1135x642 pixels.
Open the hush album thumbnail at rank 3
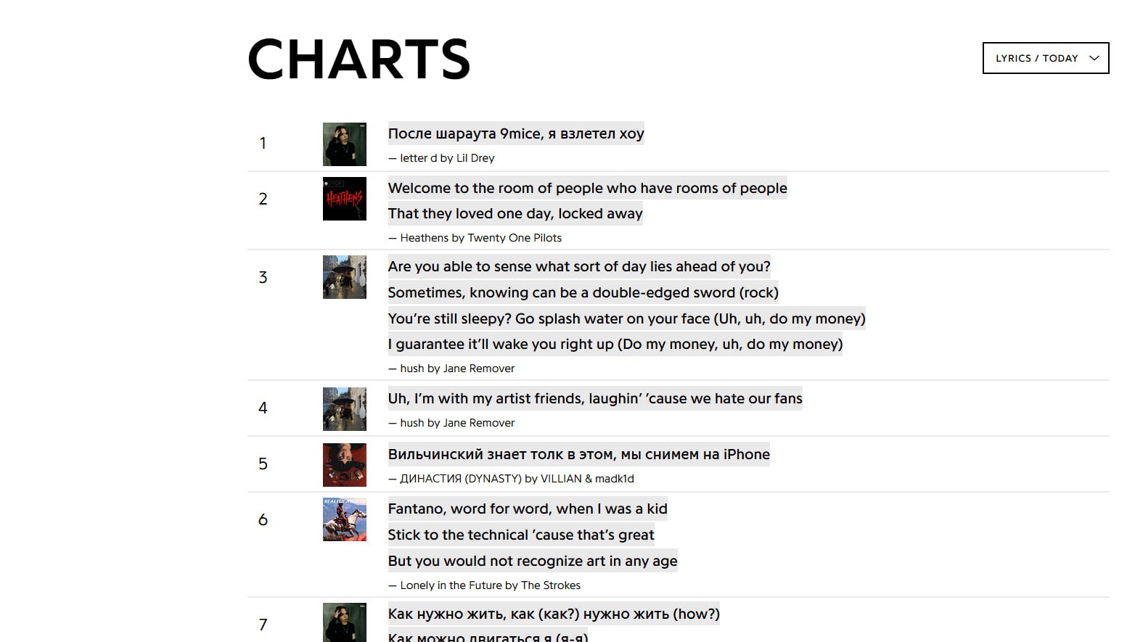(345, 277)
